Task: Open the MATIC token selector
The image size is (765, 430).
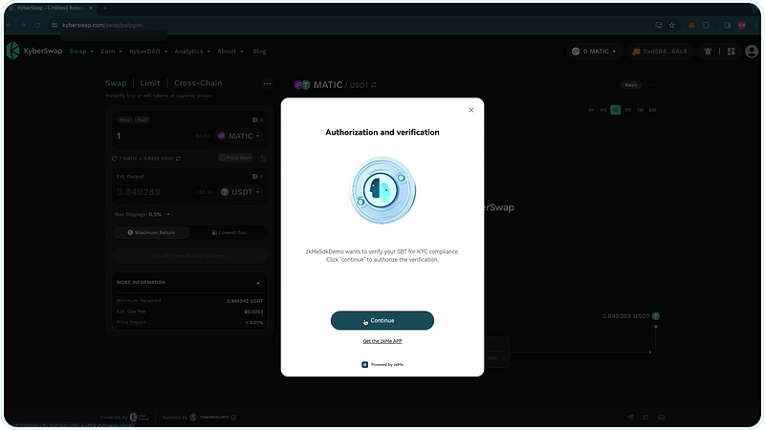Action: (x=238, y=136)
